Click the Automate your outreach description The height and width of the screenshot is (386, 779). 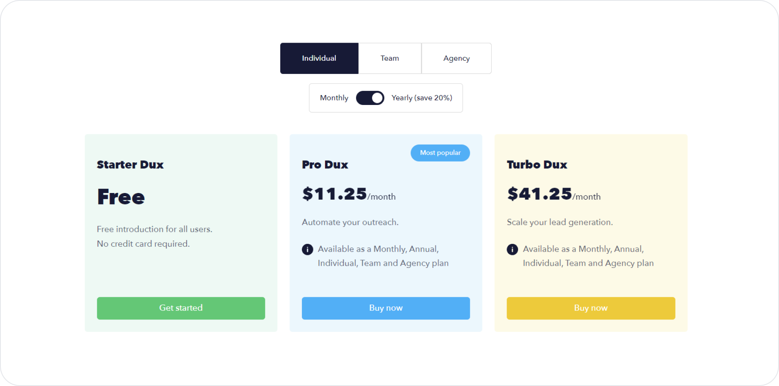tap(350, 222)
